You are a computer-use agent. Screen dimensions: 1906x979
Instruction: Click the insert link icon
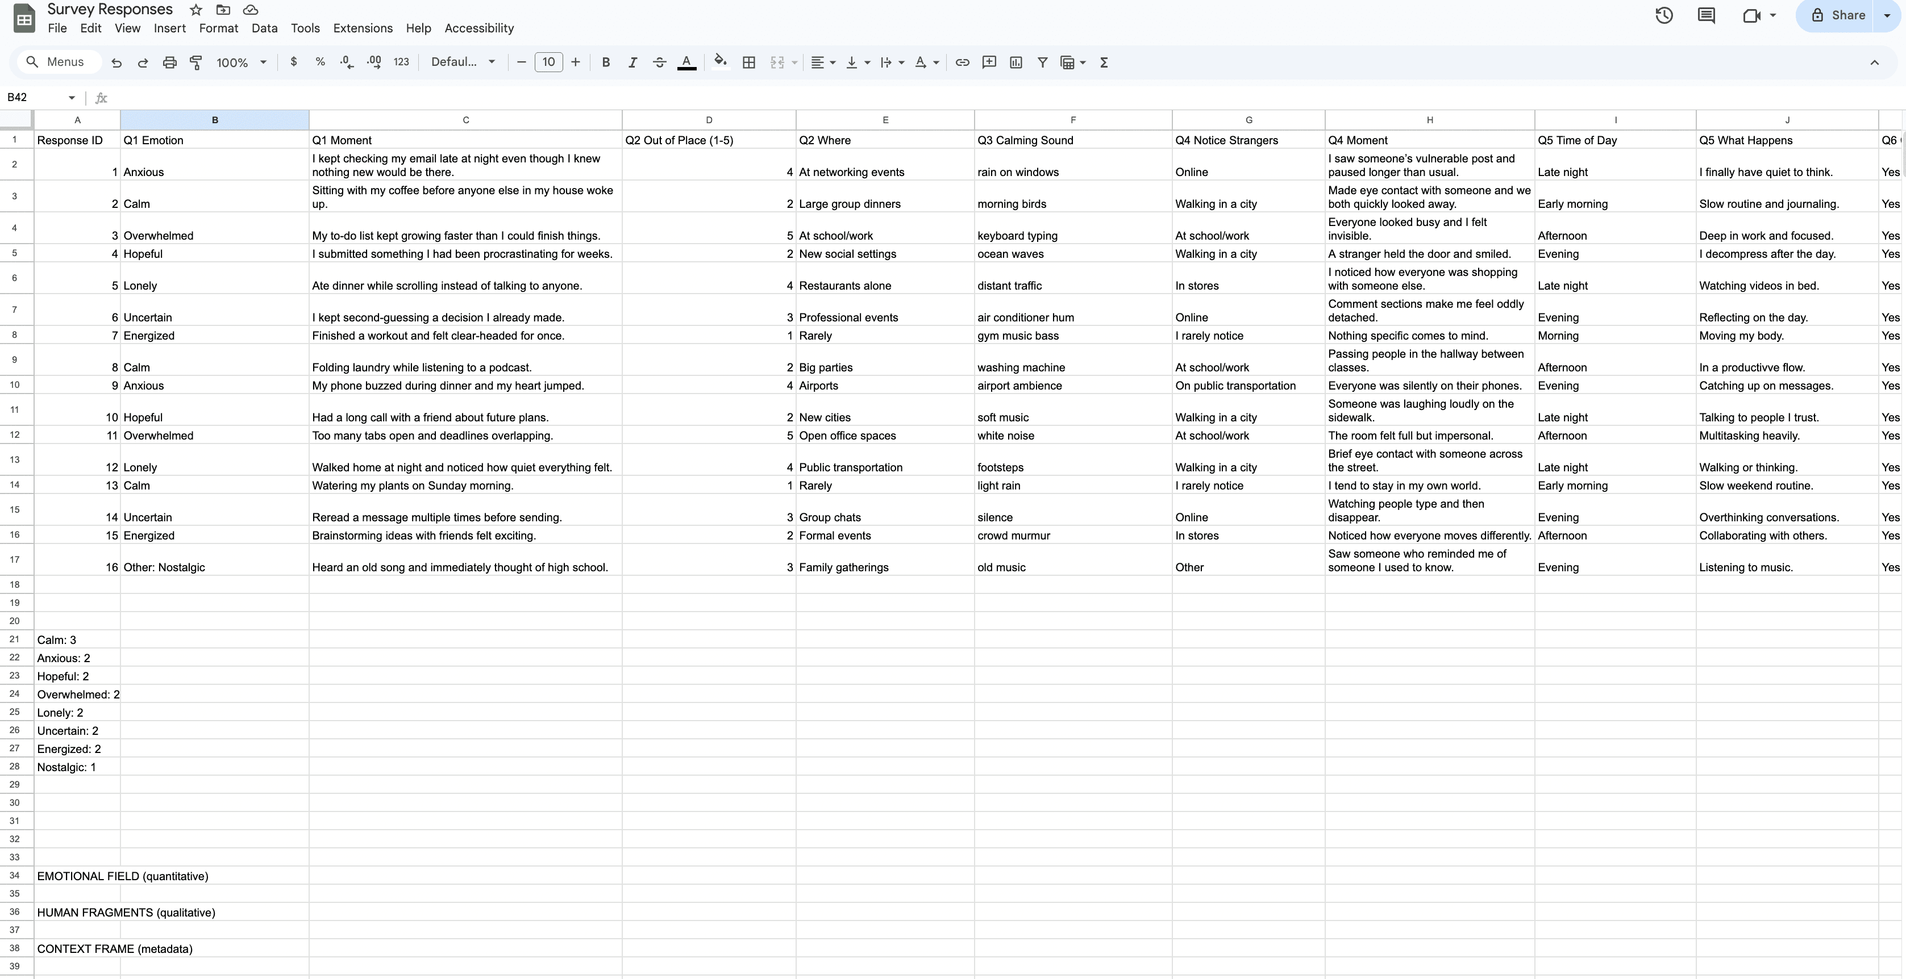click(962, 63)
